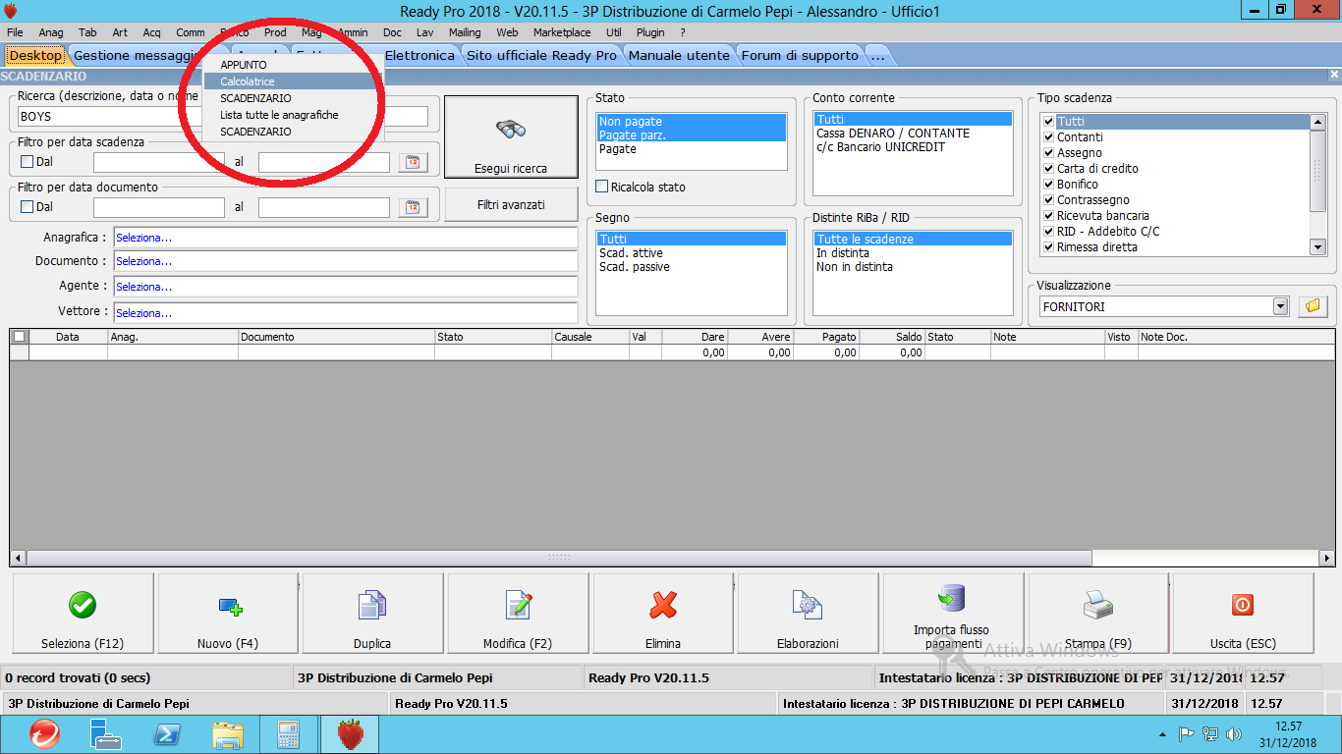Choose Calcolatrice from the dropdown menu
This screenshot has height=754, width=1342.
click(293, 81)
